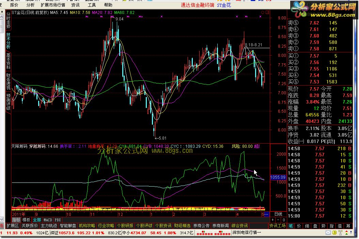
Task: Select the 细 detail tab
Action: 307,226
